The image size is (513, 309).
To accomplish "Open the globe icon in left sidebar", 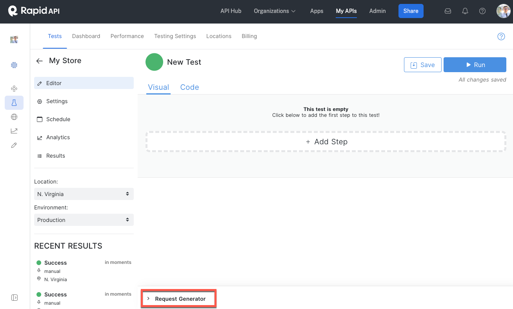I will pyautogui.click(x=14, y=117).
